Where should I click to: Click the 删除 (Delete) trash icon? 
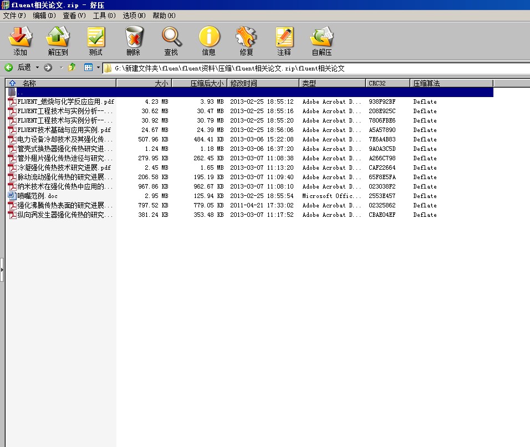(133, 40)
